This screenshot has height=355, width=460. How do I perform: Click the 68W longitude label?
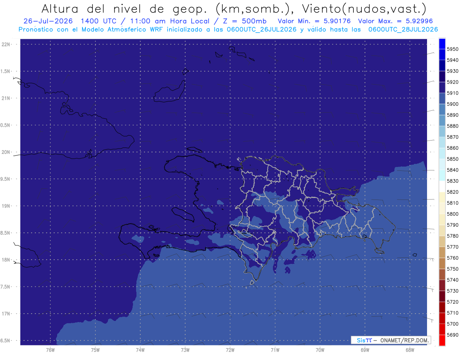[410, 350]
